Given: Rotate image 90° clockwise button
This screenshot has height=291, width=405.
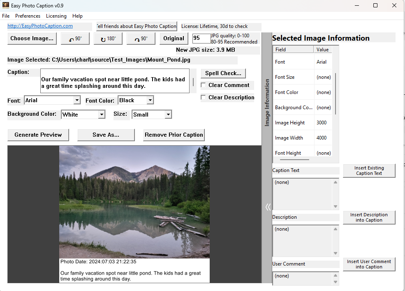Looking at the screenshot, I should point(141,39).
